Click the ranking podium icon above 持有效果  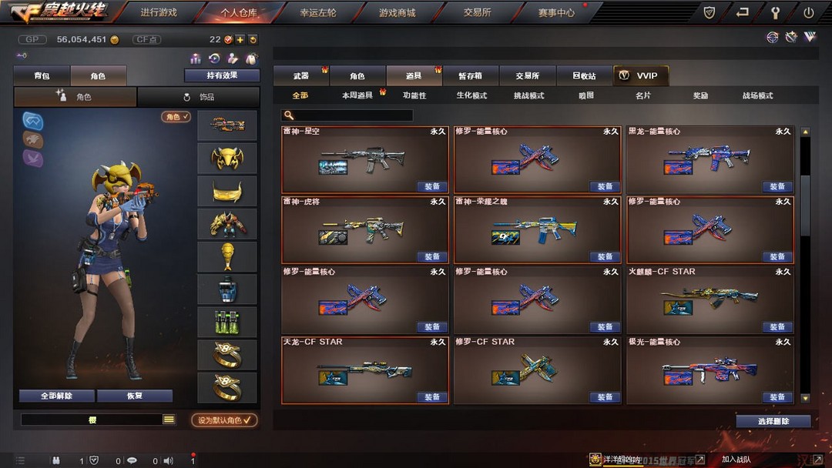point(196,58)
